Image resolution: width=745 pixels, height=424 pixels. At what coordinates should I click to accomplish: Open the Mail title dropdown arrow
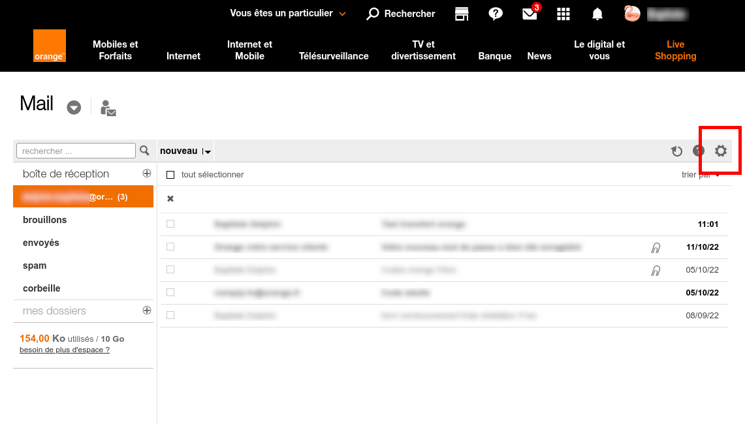click(74, 108)
